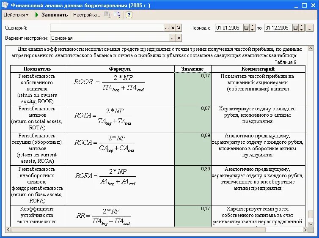
Task: Click the ROTA formula image
Action: point(103,116)
